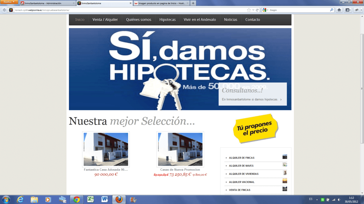Click in the address bar URL field
This screenshot has height=204, width=364.
(x=130, y=10)
